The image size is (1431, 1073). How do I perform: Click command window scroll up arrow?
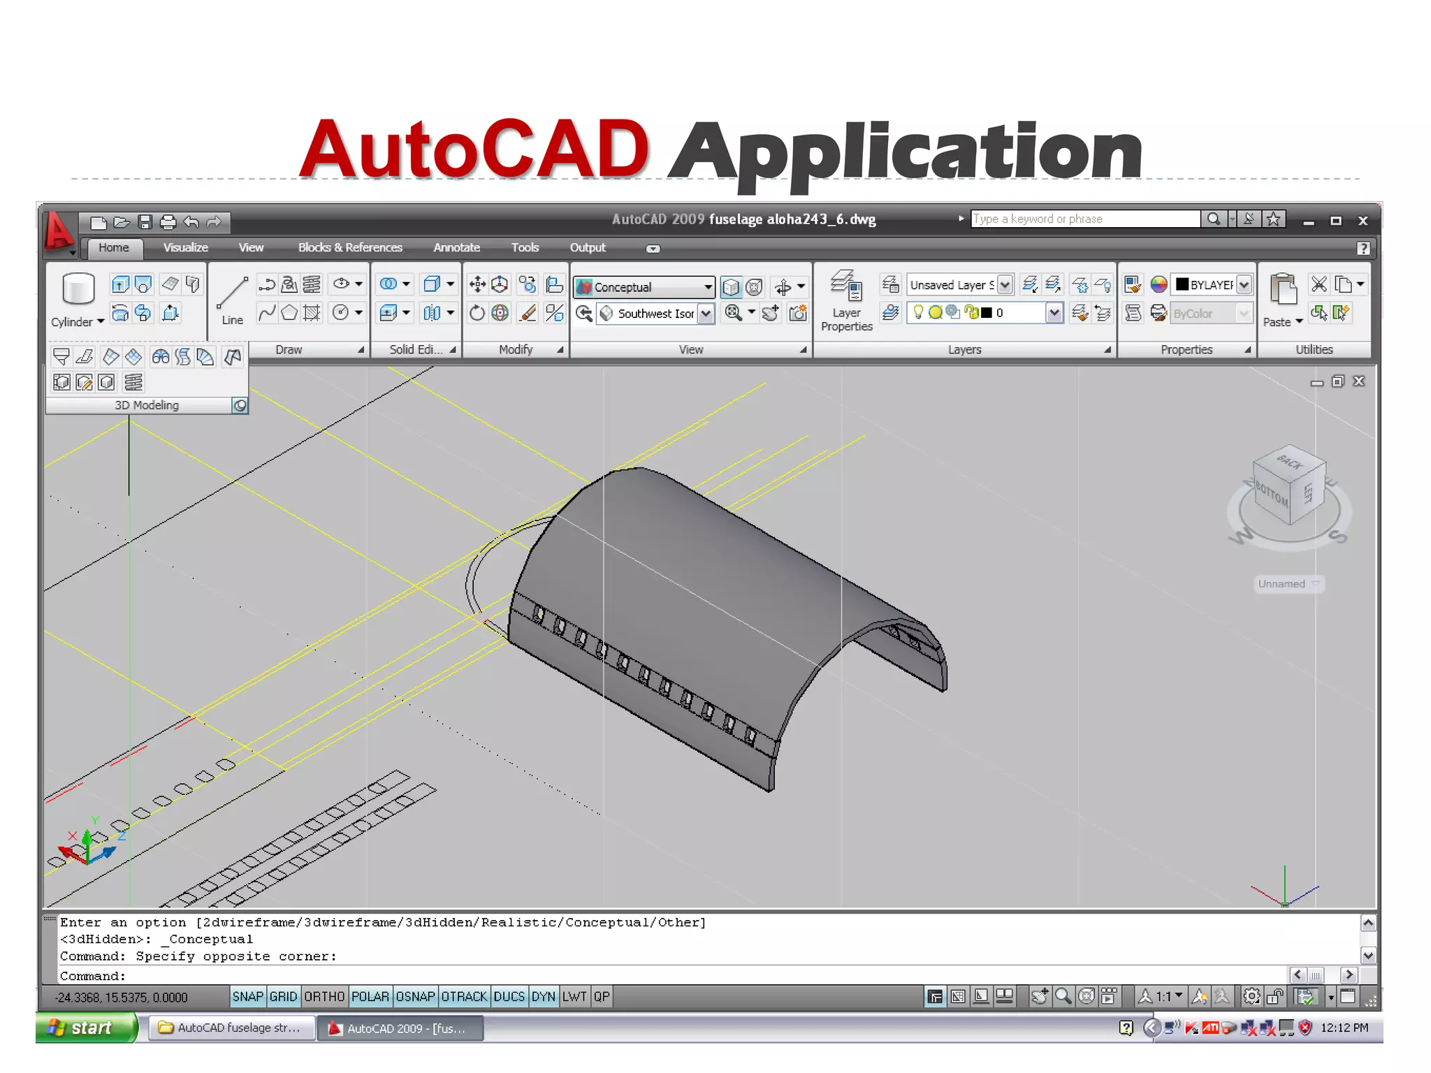[1368, 923]
